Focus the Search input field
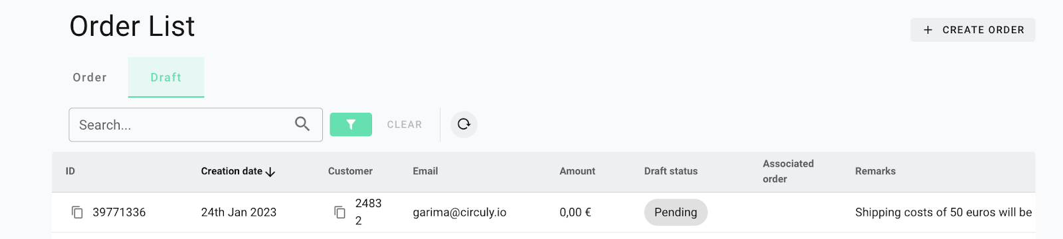 coord(195,125)
